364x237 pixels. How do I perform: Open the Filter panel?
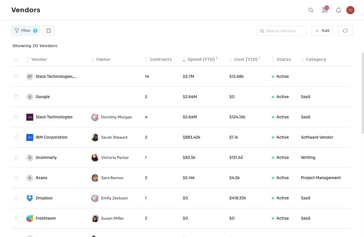(25, 31)
